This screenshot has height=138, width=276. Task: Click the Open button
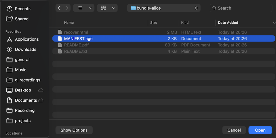pos(260,130)
